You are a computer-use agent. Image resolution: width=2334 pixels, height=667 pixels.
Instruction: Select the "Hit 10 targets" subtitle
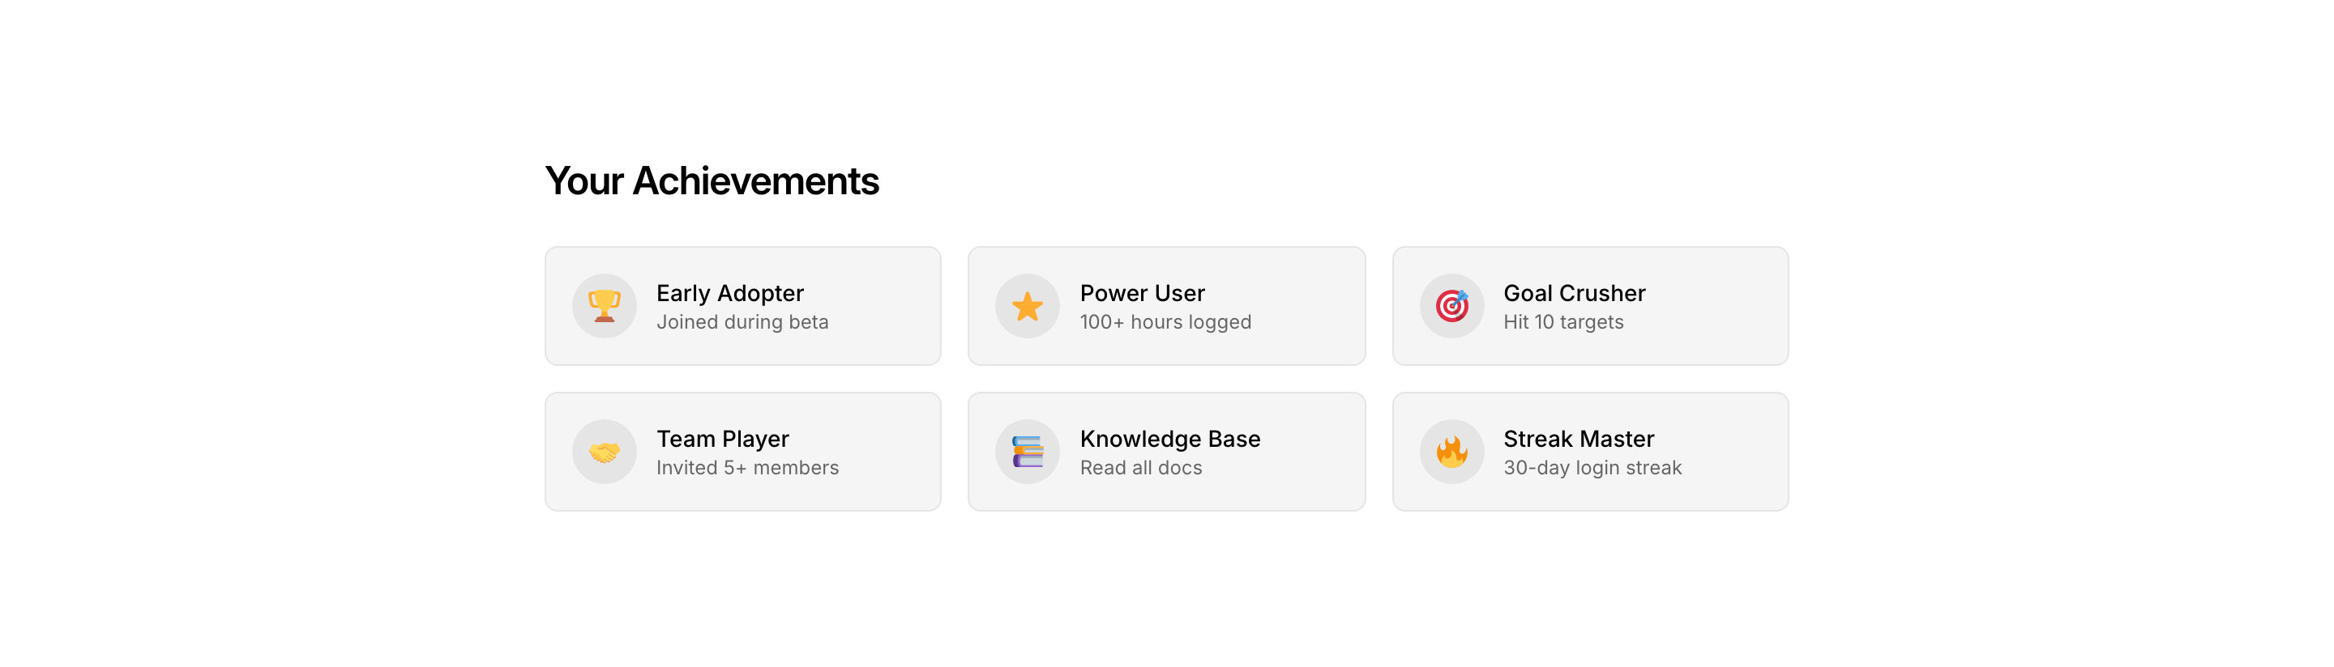(x=1563, y=322)
